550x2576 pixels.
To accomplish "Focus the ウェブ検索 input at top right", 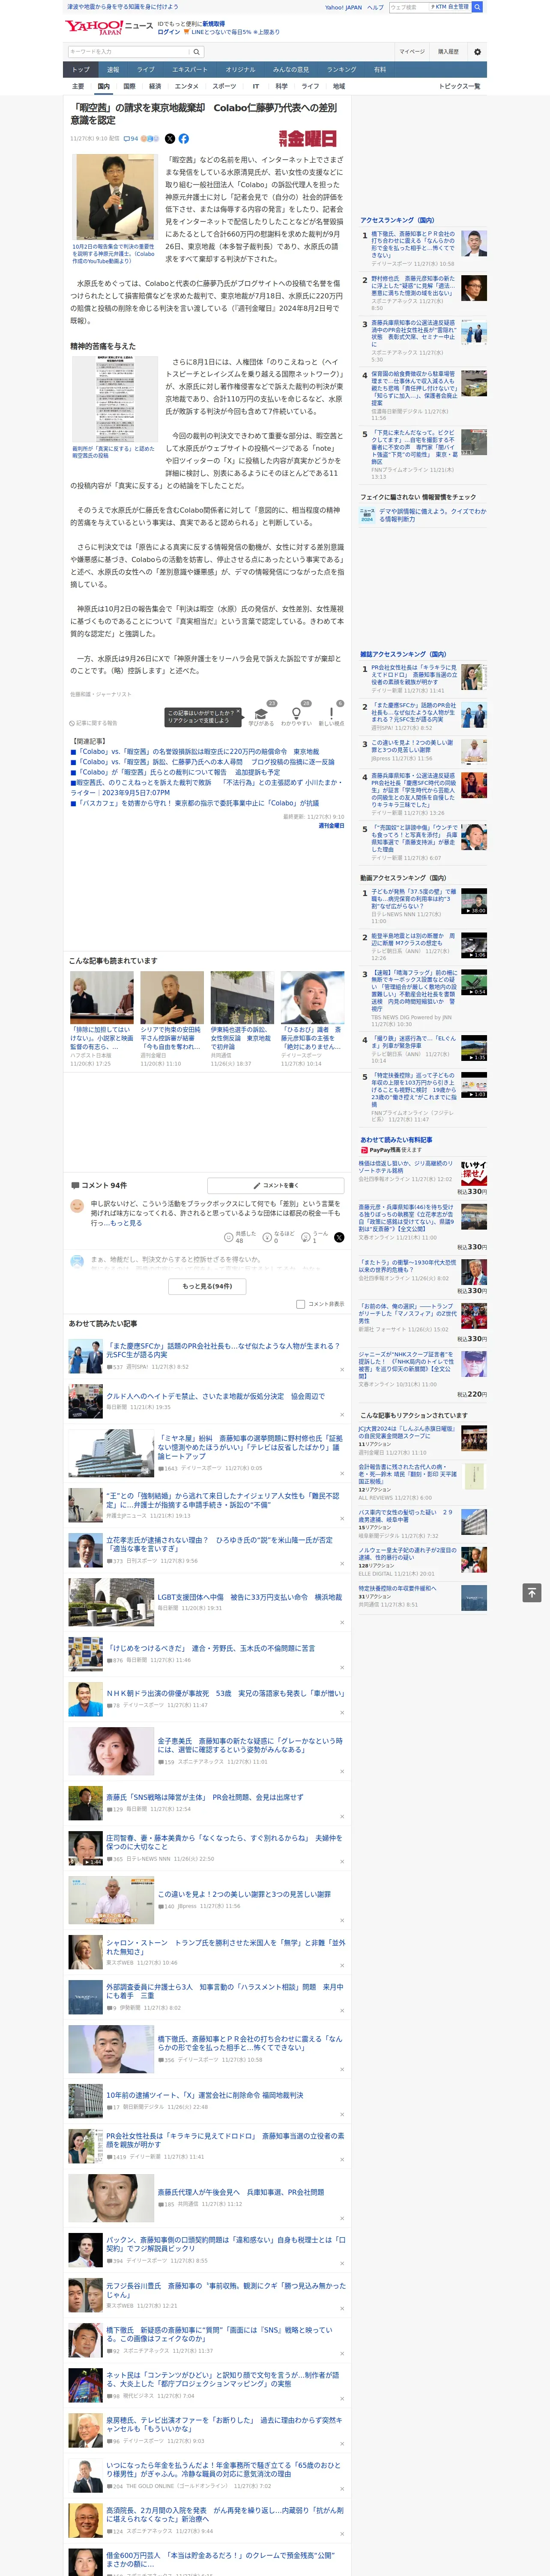I will coord(409,7).
